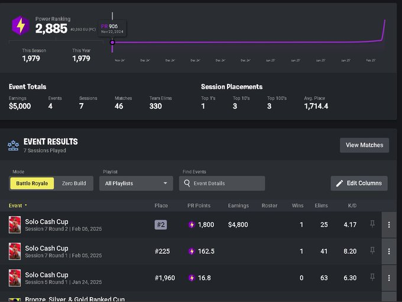Sort table by Earnings column
402x302 pixels.
[x=238, y=205]
